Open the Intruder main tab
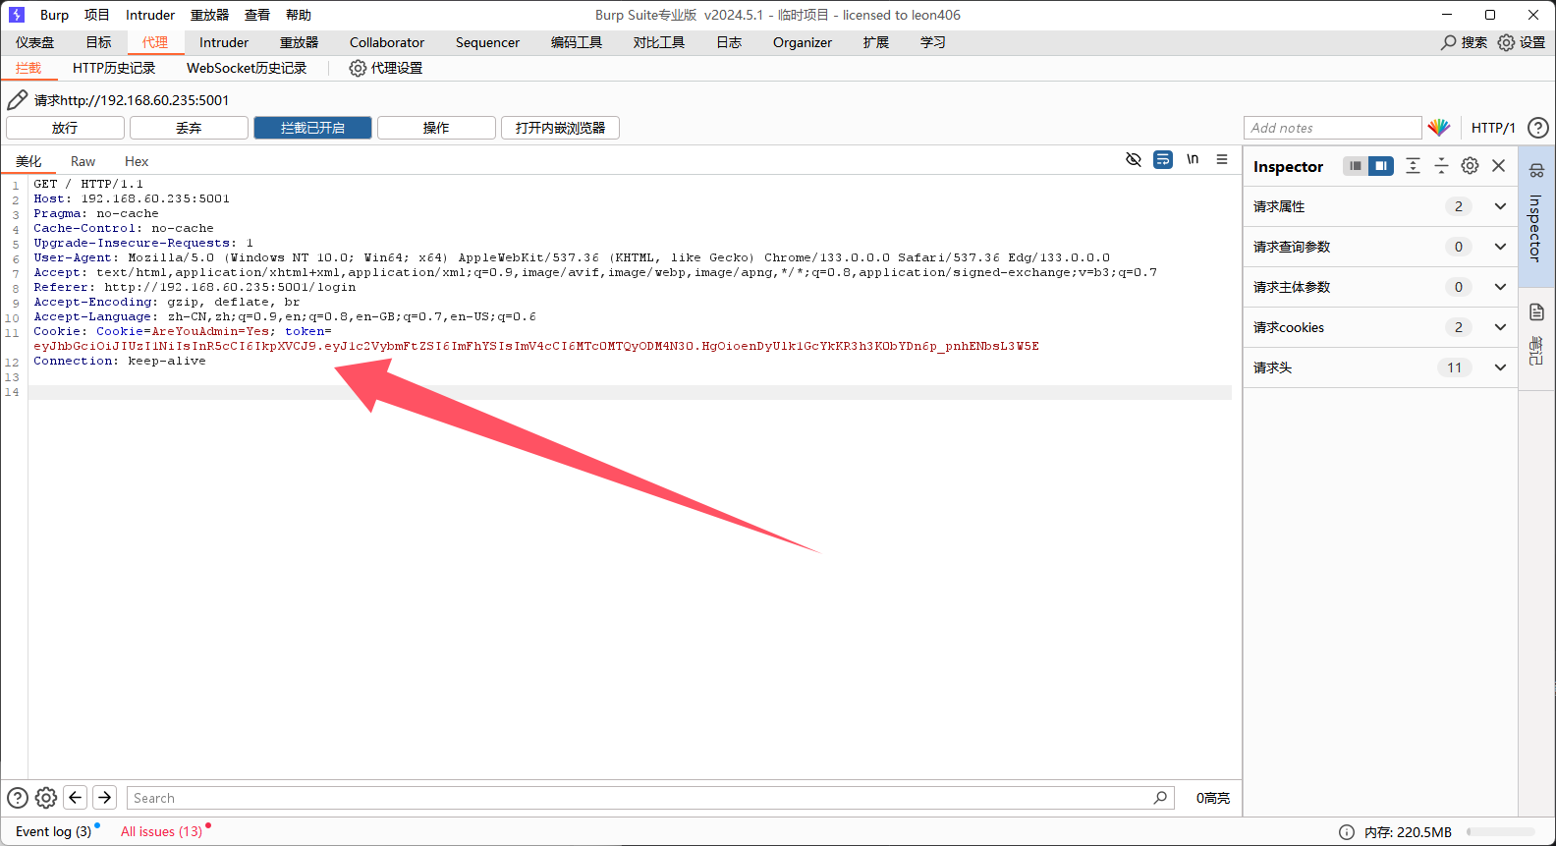 (x=224, y=42)
